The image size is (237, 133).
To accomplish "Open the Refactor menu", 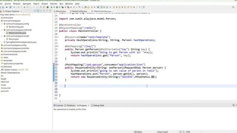I will pos(17,4).
